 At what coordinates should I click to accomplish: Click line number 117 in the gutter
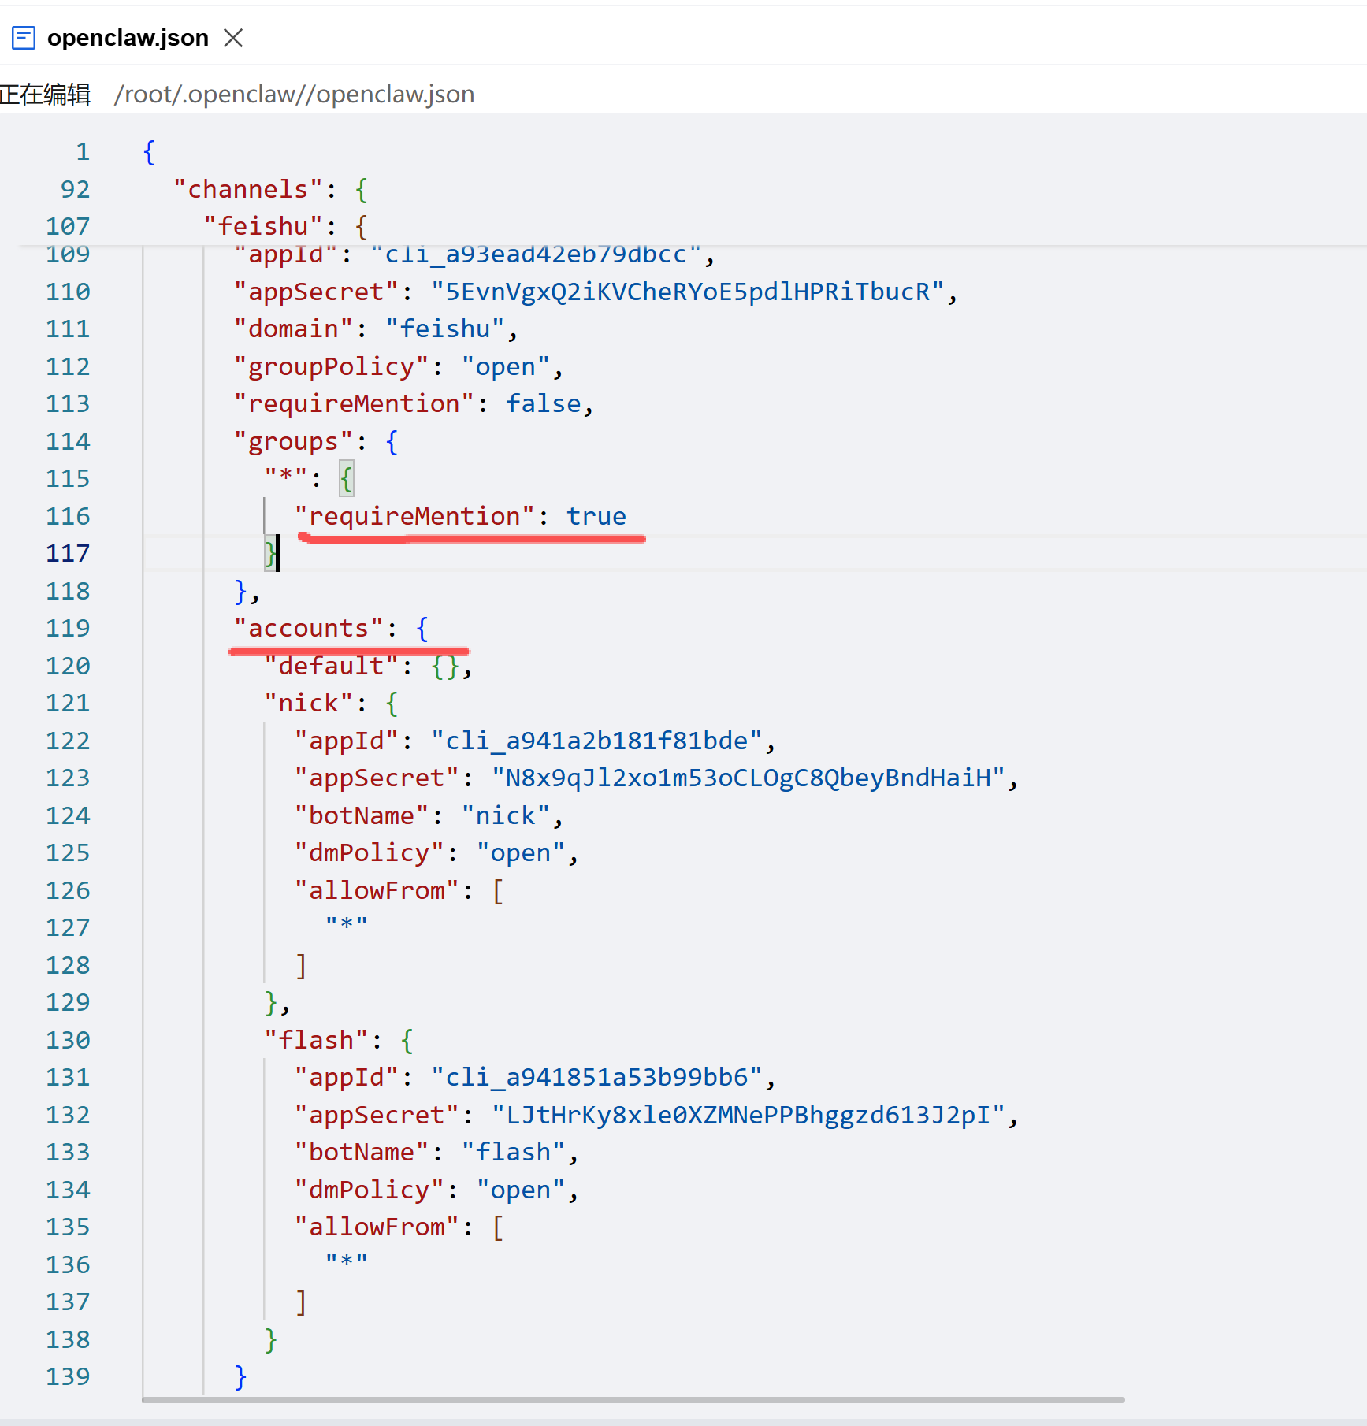(68, 554)
